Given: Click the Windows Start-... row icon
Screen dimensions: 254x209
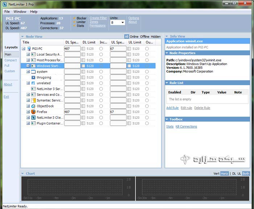Looking at the screenshot, I should tap(33, 66).
